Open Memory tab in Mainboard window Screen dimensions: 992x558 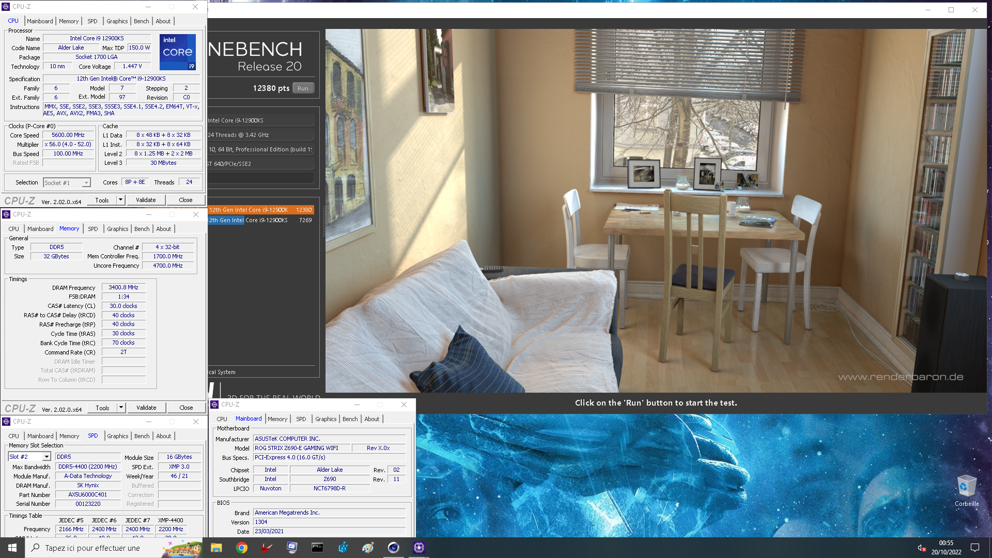coord(277,419)
